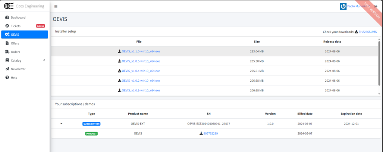383x152 pixels.
Task: Click the Orders truck icon
Action: (7, 52)
